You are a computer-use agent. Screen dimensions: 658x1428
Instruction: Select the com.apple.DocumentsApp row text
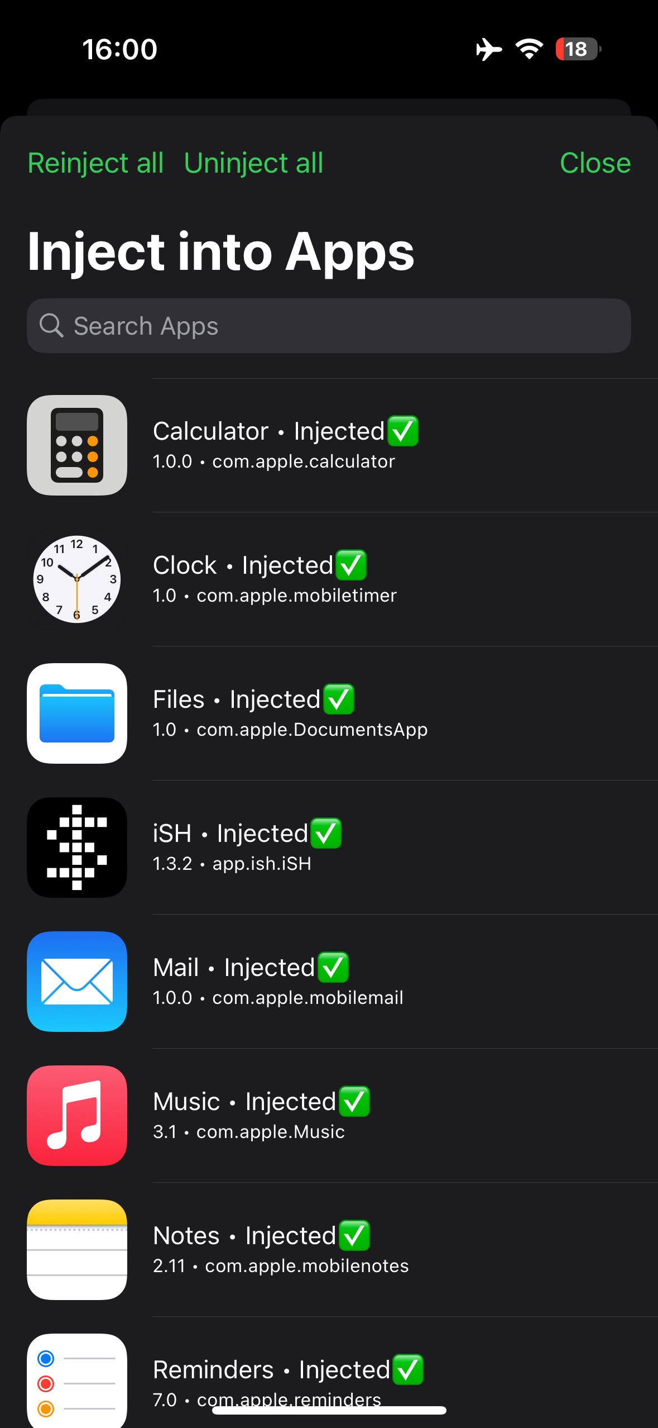click(x=312, y=730)
